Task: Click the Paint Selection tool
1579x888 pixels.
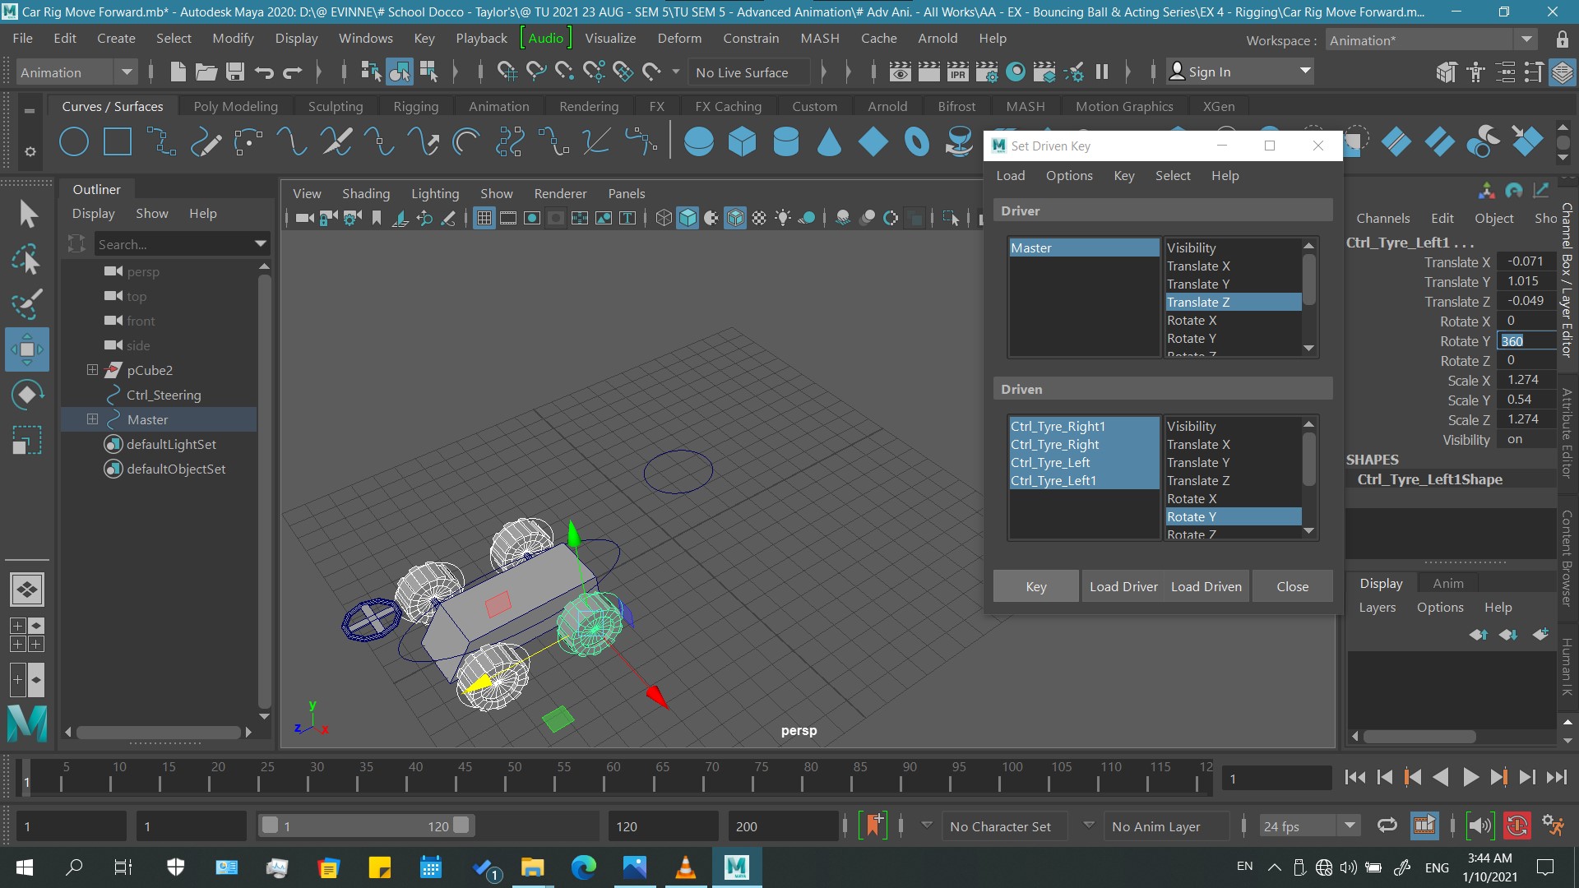Action: (x=27, y=304)
